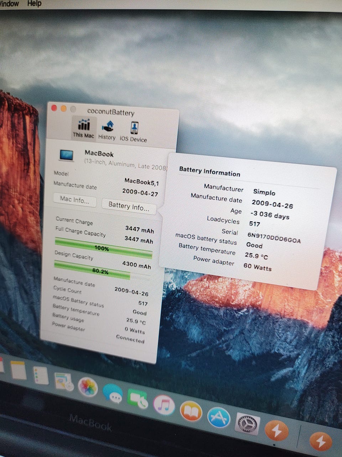
Task: Click the running coconutBattery dock icon with dot
Action: click(x=276, y=431)
